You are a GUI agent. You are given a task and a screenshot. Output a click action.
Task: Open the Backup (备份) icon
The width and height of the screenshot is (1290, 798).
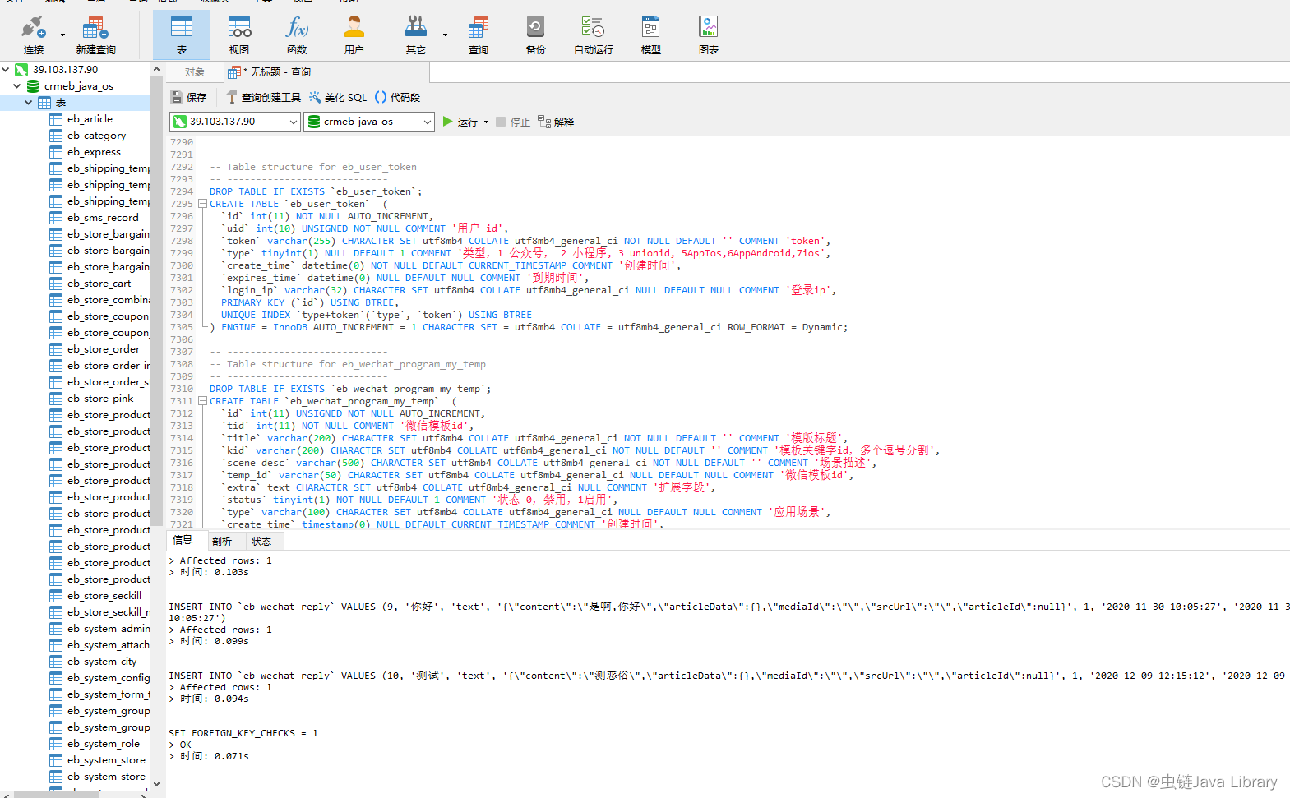point(535,35)
